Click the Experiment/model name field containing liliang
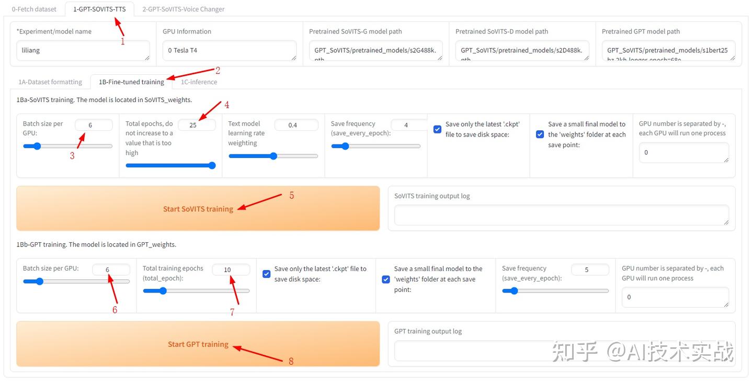Image resolution: width=753 pixels, height=383 pixels. [83, 51]
